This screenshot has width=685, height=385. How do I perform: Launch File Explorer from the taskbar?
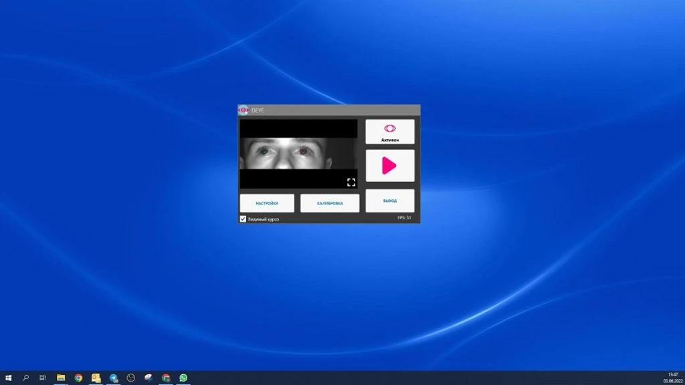click(61, 378)
